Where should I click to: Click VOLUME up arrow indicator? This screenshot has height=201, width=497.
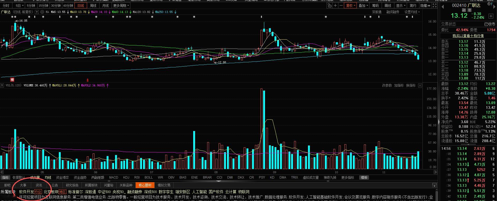[50, 85]
